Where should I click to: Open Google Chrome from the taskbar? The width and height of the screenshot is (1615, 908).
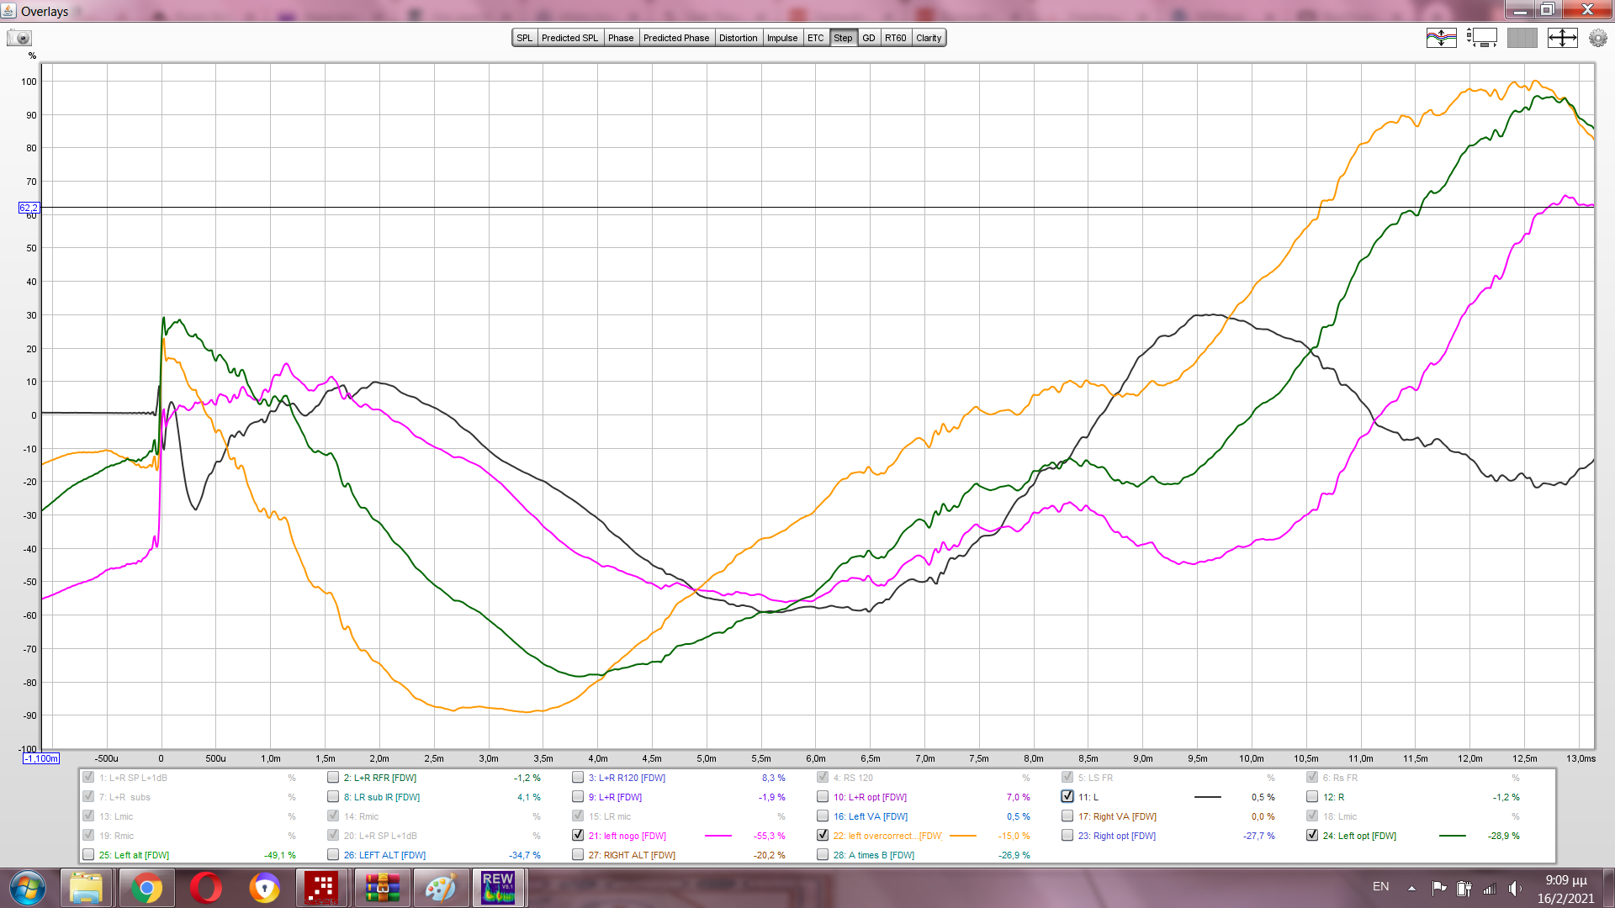[146, 888]
